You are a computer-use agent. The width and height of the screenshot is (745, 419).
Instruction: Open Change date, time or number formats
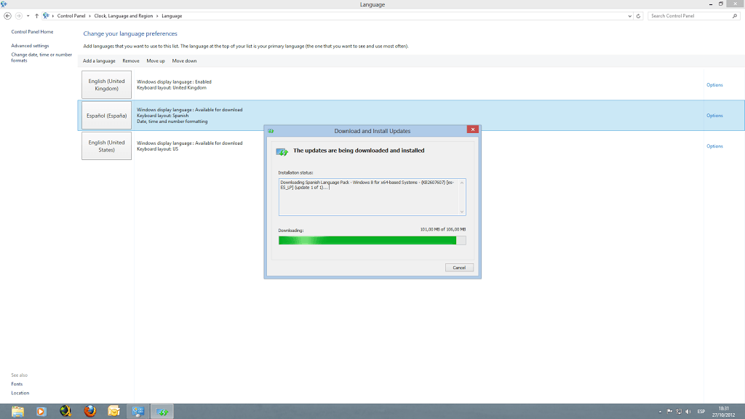pos(41,57)
